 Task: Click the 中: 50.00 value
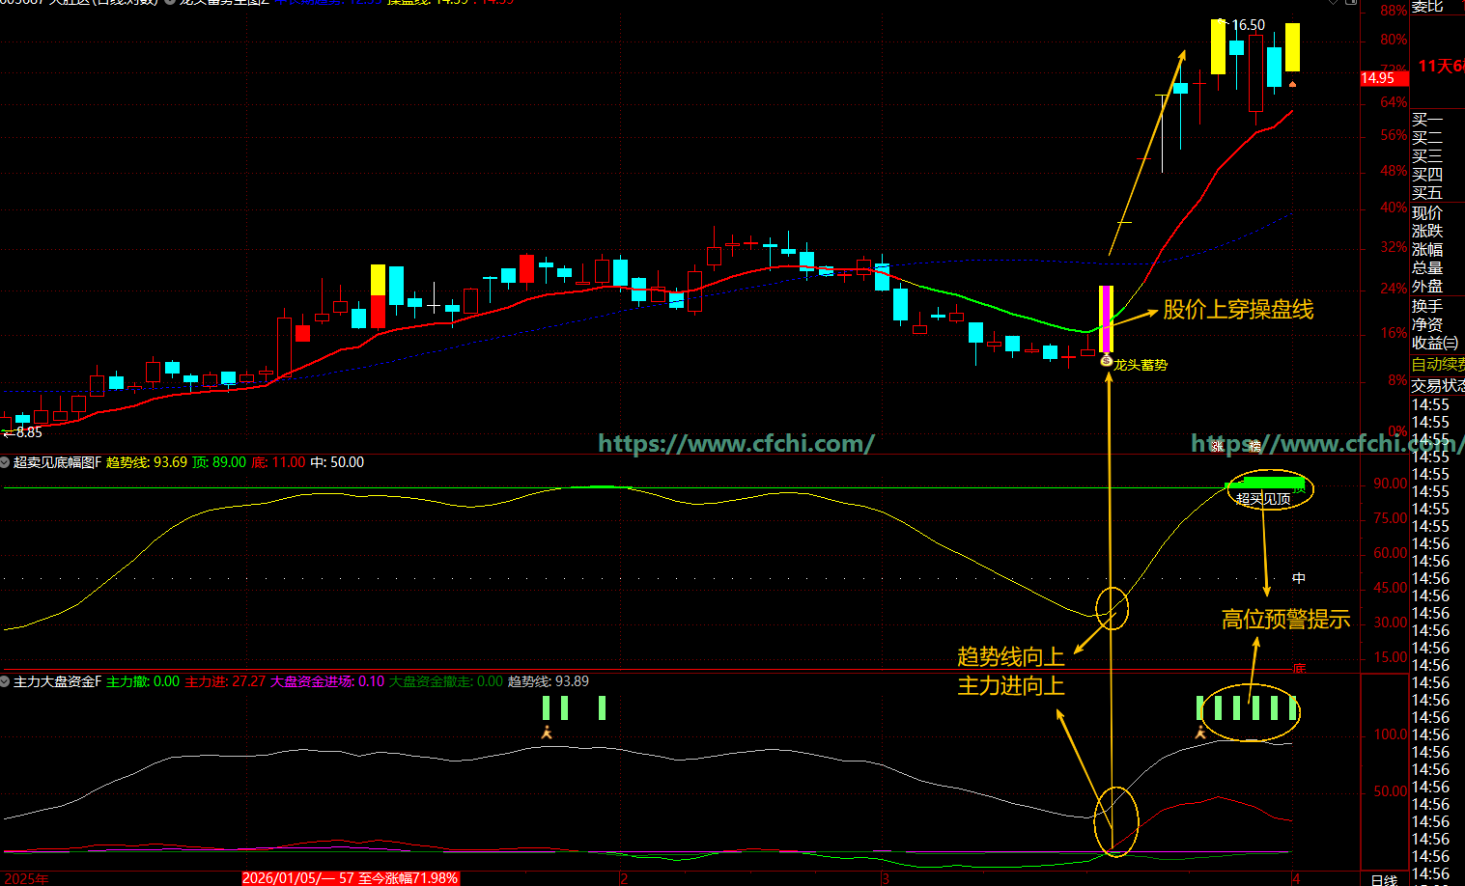click(337, 462)
